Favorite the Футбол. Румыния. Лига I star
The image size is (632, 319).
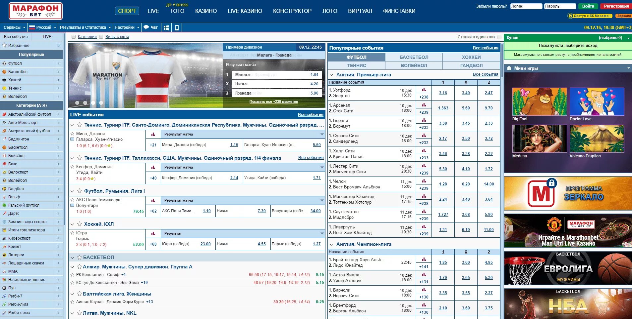coord(80,191)
